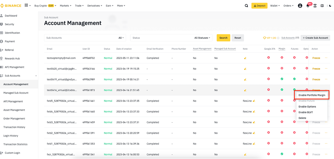Open Transaction Statistics in sidebar
The height and width of the screenshot is (159, 334).
coord(15,144)
